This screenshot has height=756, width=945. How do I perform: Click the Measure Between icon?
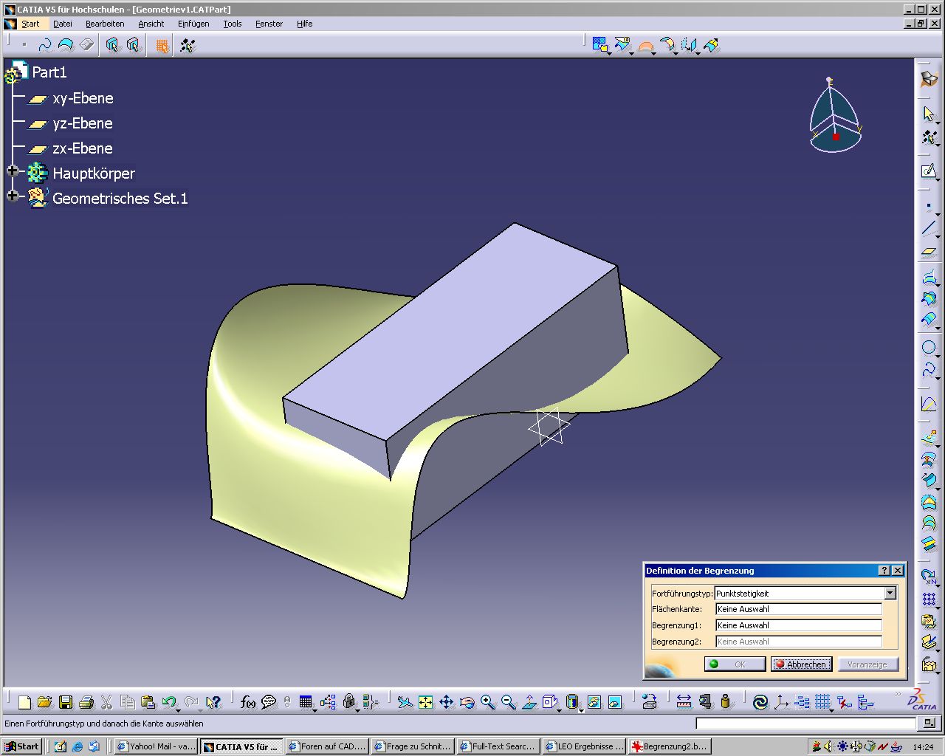click(684, 702)
